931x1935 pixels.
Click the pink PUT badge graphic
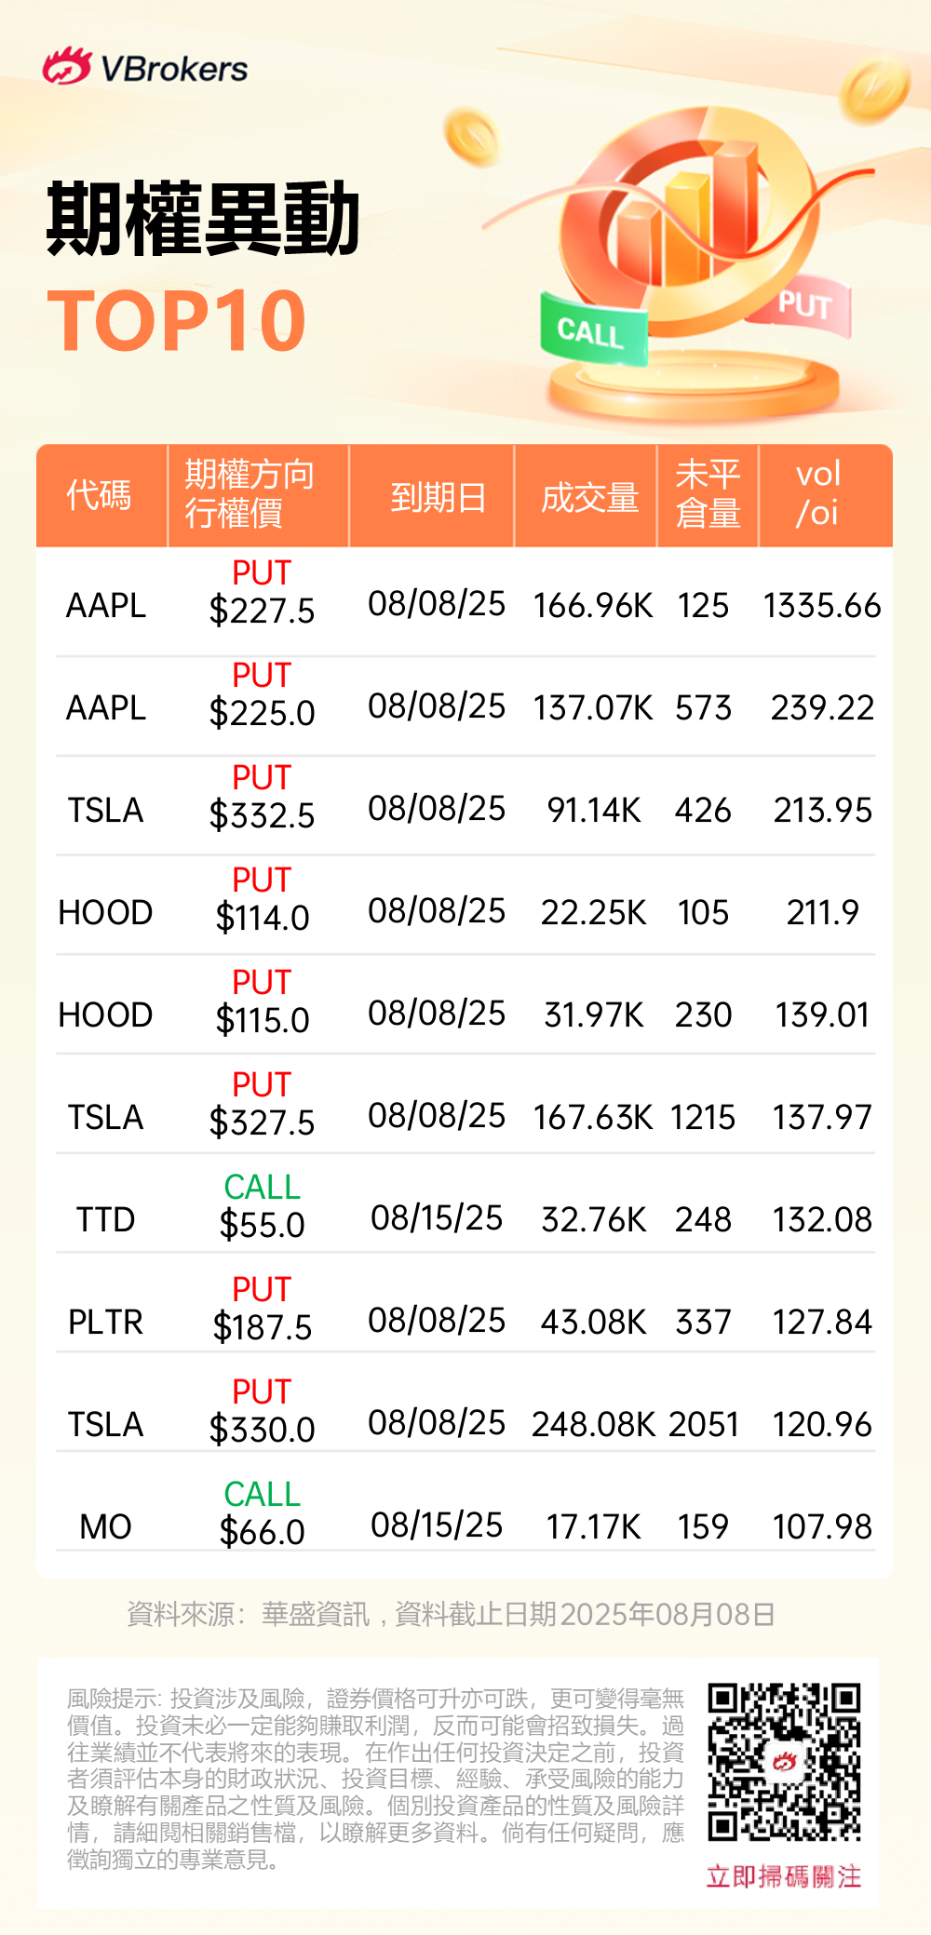804,305
